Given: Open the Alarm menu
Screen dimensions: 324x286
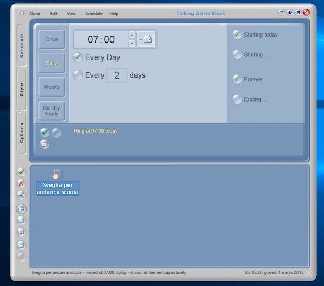Looking at the screenshot, I should click(35, 14).
